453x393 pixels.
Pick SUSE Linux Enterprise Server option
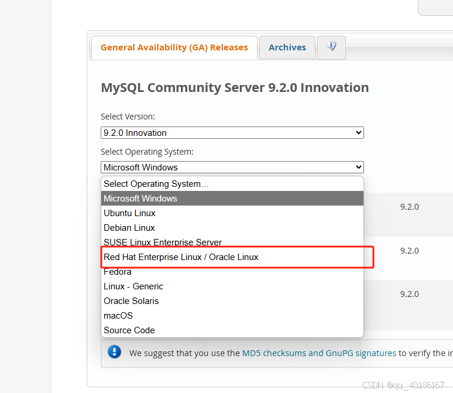point(232,242)
